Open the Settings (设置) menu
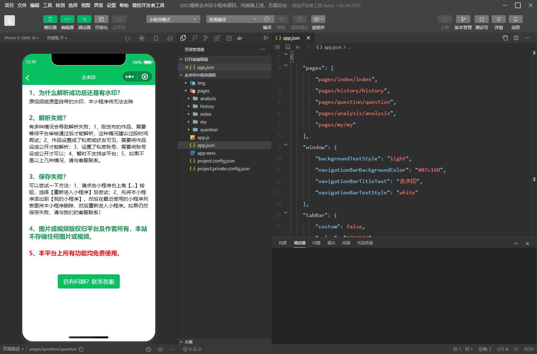The image size is (537, 354). (111, 5)
